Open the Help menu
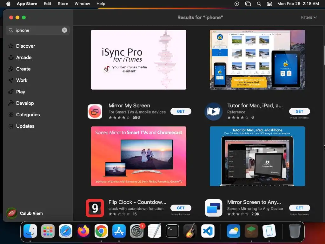 (x=101, y=4)
